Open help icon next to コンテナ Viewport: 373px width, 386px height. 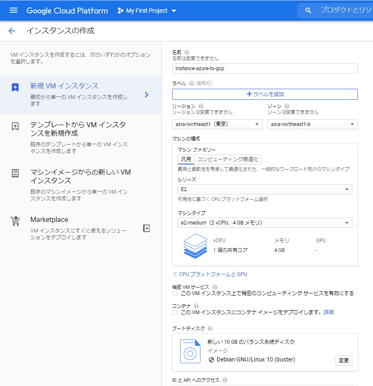196,306
